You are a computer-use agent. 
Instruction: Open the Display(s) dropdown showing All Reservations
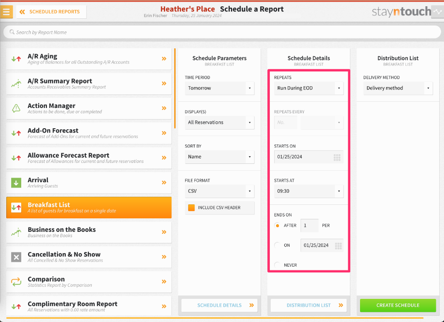tap(220, 123)
